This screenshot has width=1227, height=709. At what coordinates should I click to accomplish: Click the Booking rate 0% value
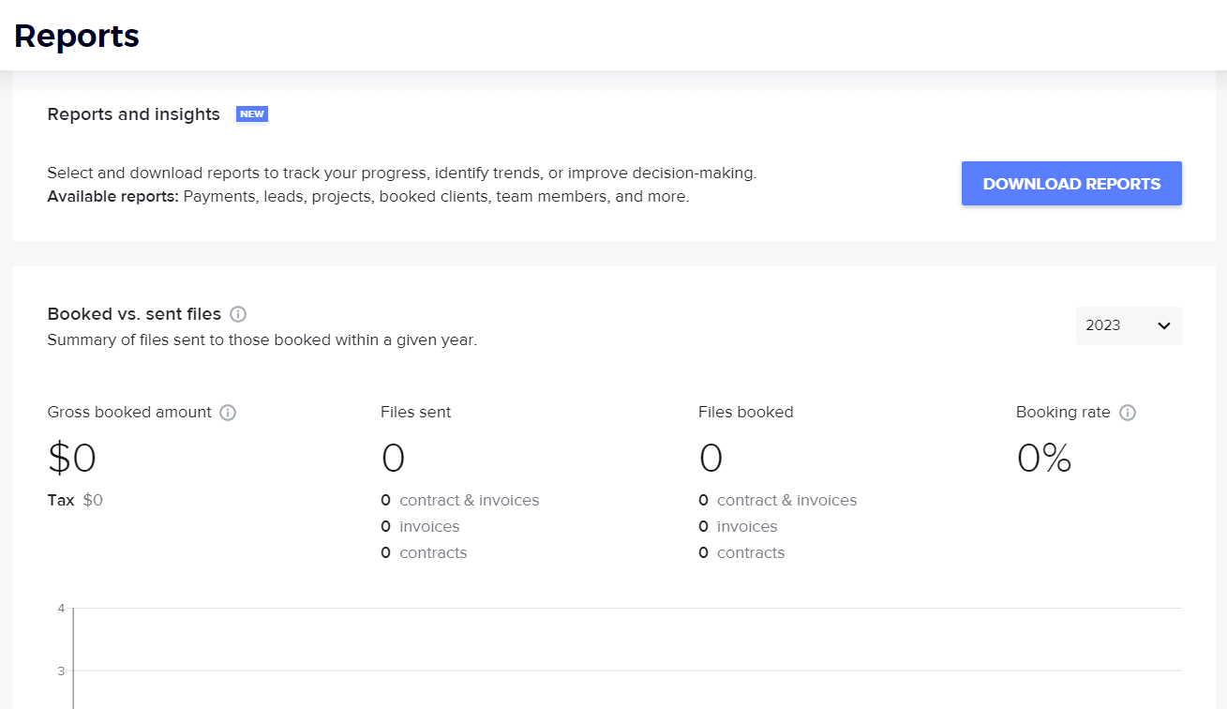pyautogui.click(x=1043, y=458)
